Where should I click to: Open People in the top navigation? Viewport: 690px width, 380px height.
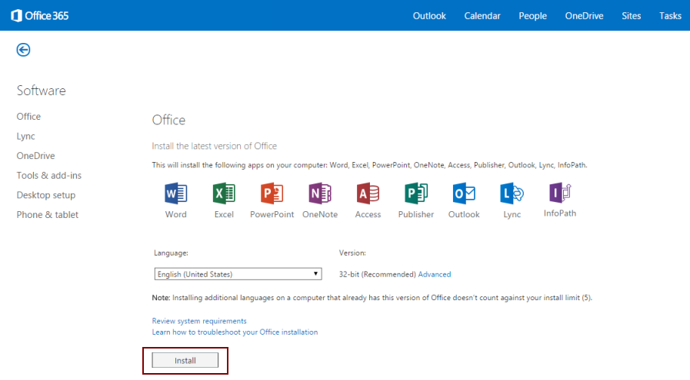[x=532, y=16]
